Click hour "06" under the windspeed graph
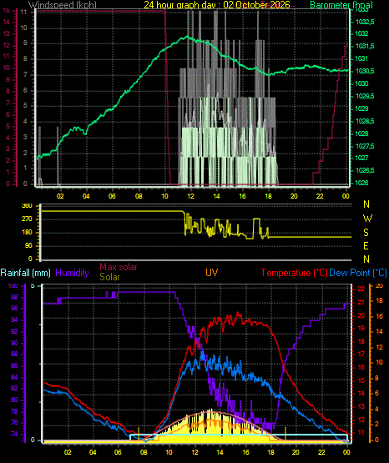Screen dimensions: 389x463 [112, 196]
